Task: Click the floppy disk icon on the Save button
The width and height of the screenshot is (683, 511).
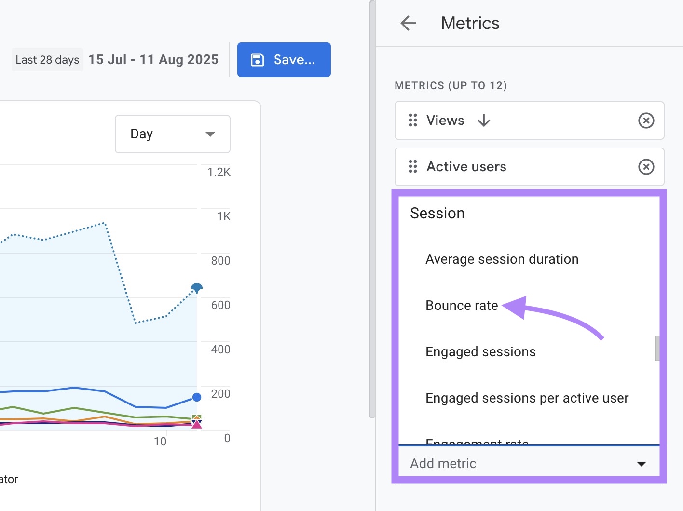Action: (x=257, y=59)
